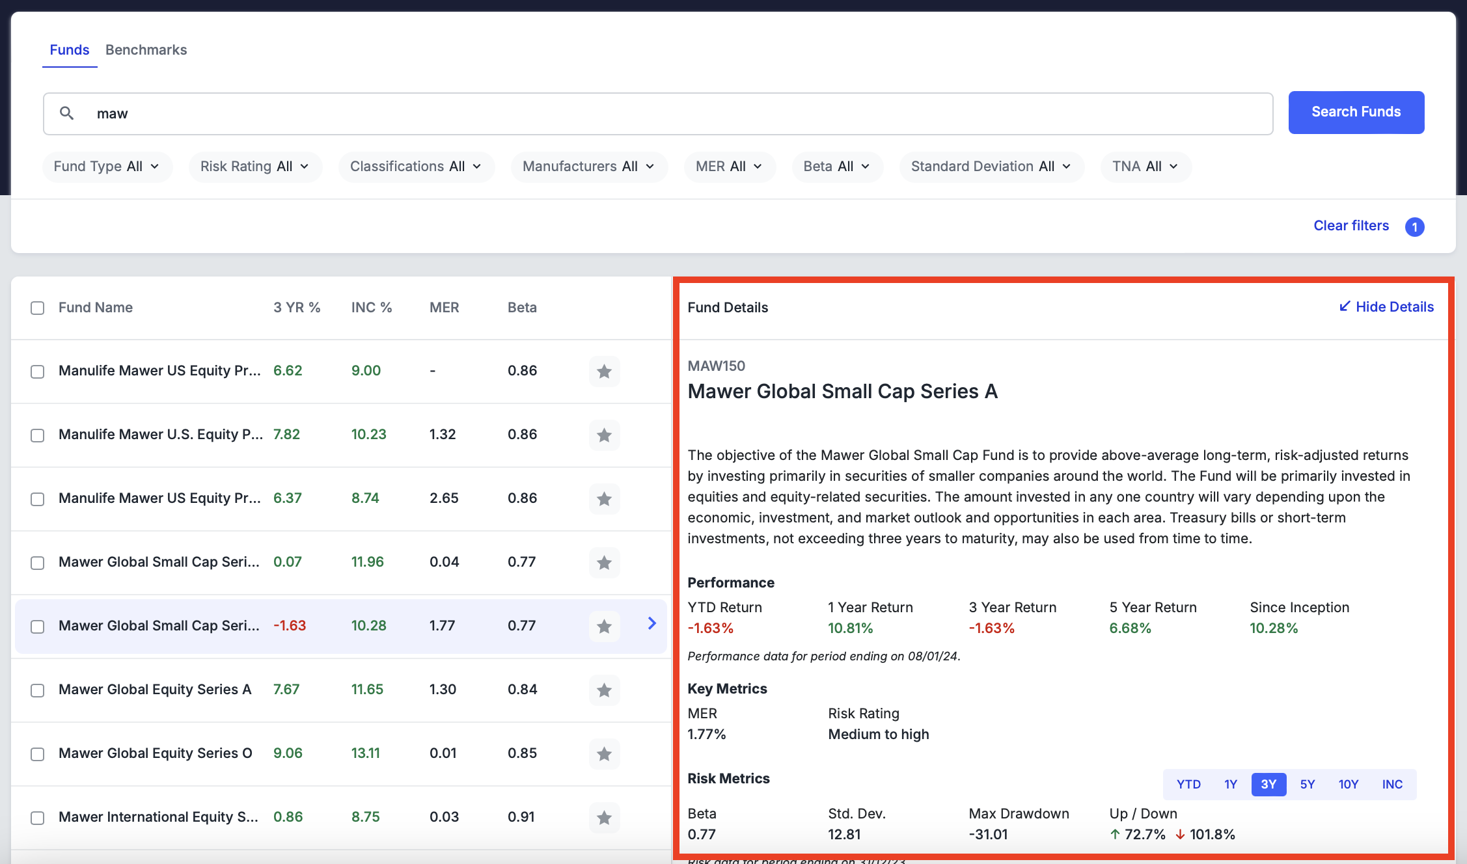Sort by the MER column header

click(445, 308)
